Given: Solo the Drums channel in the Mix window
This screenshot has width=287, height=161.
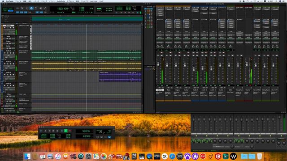Looking at the screenshot, I should [158, 55].
